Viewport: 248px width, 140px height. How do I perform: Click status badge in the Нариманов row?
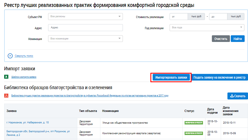coord(194,123)
